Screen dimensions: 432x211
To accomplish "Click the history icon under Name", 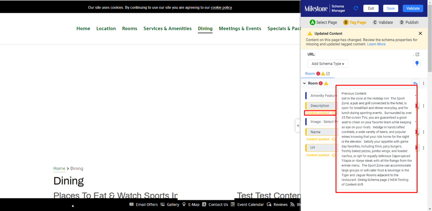I will point(334,139).
